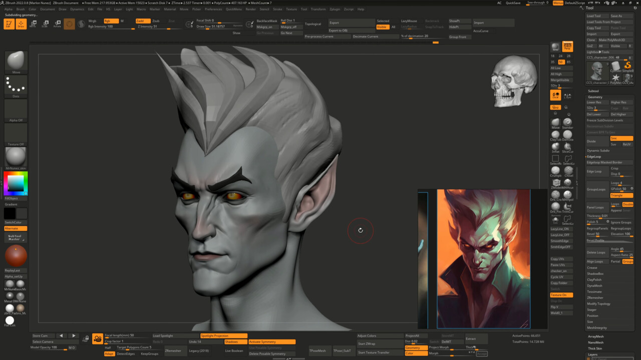The width and height of the screenshot is (641, 360).
Task: Collapse the Geometry section
Action: tap(595, 97)
